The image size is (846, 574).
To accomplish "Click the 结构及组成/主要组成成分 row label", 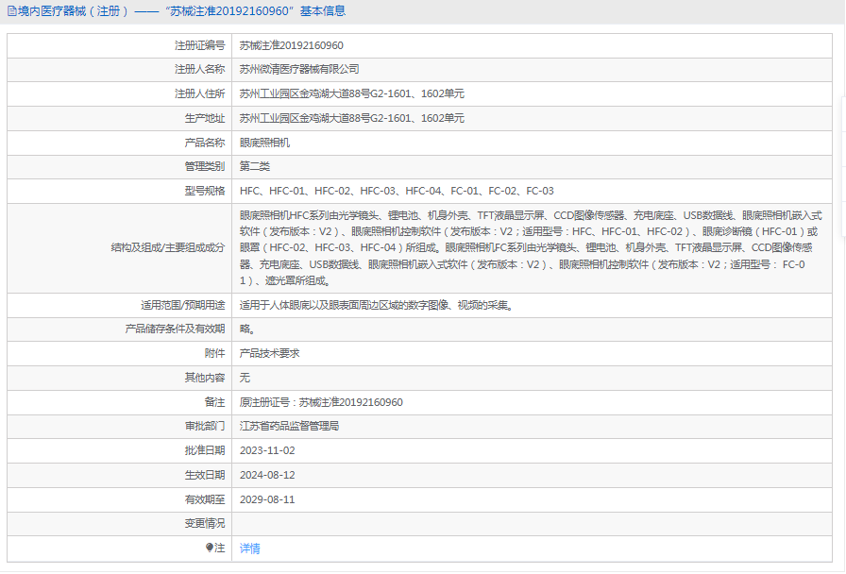I will point(168,247).
